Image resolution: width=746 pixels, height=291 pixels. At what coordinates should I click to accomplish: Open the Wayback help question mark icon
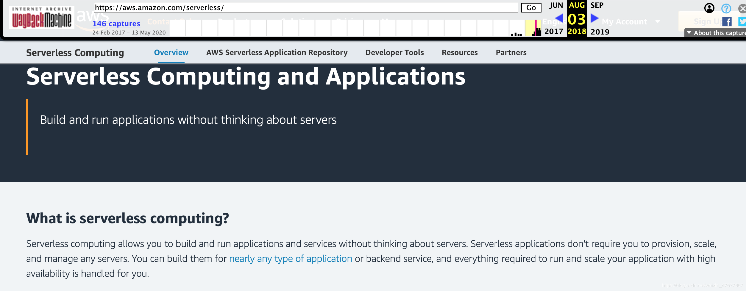[x=726, y=8]
